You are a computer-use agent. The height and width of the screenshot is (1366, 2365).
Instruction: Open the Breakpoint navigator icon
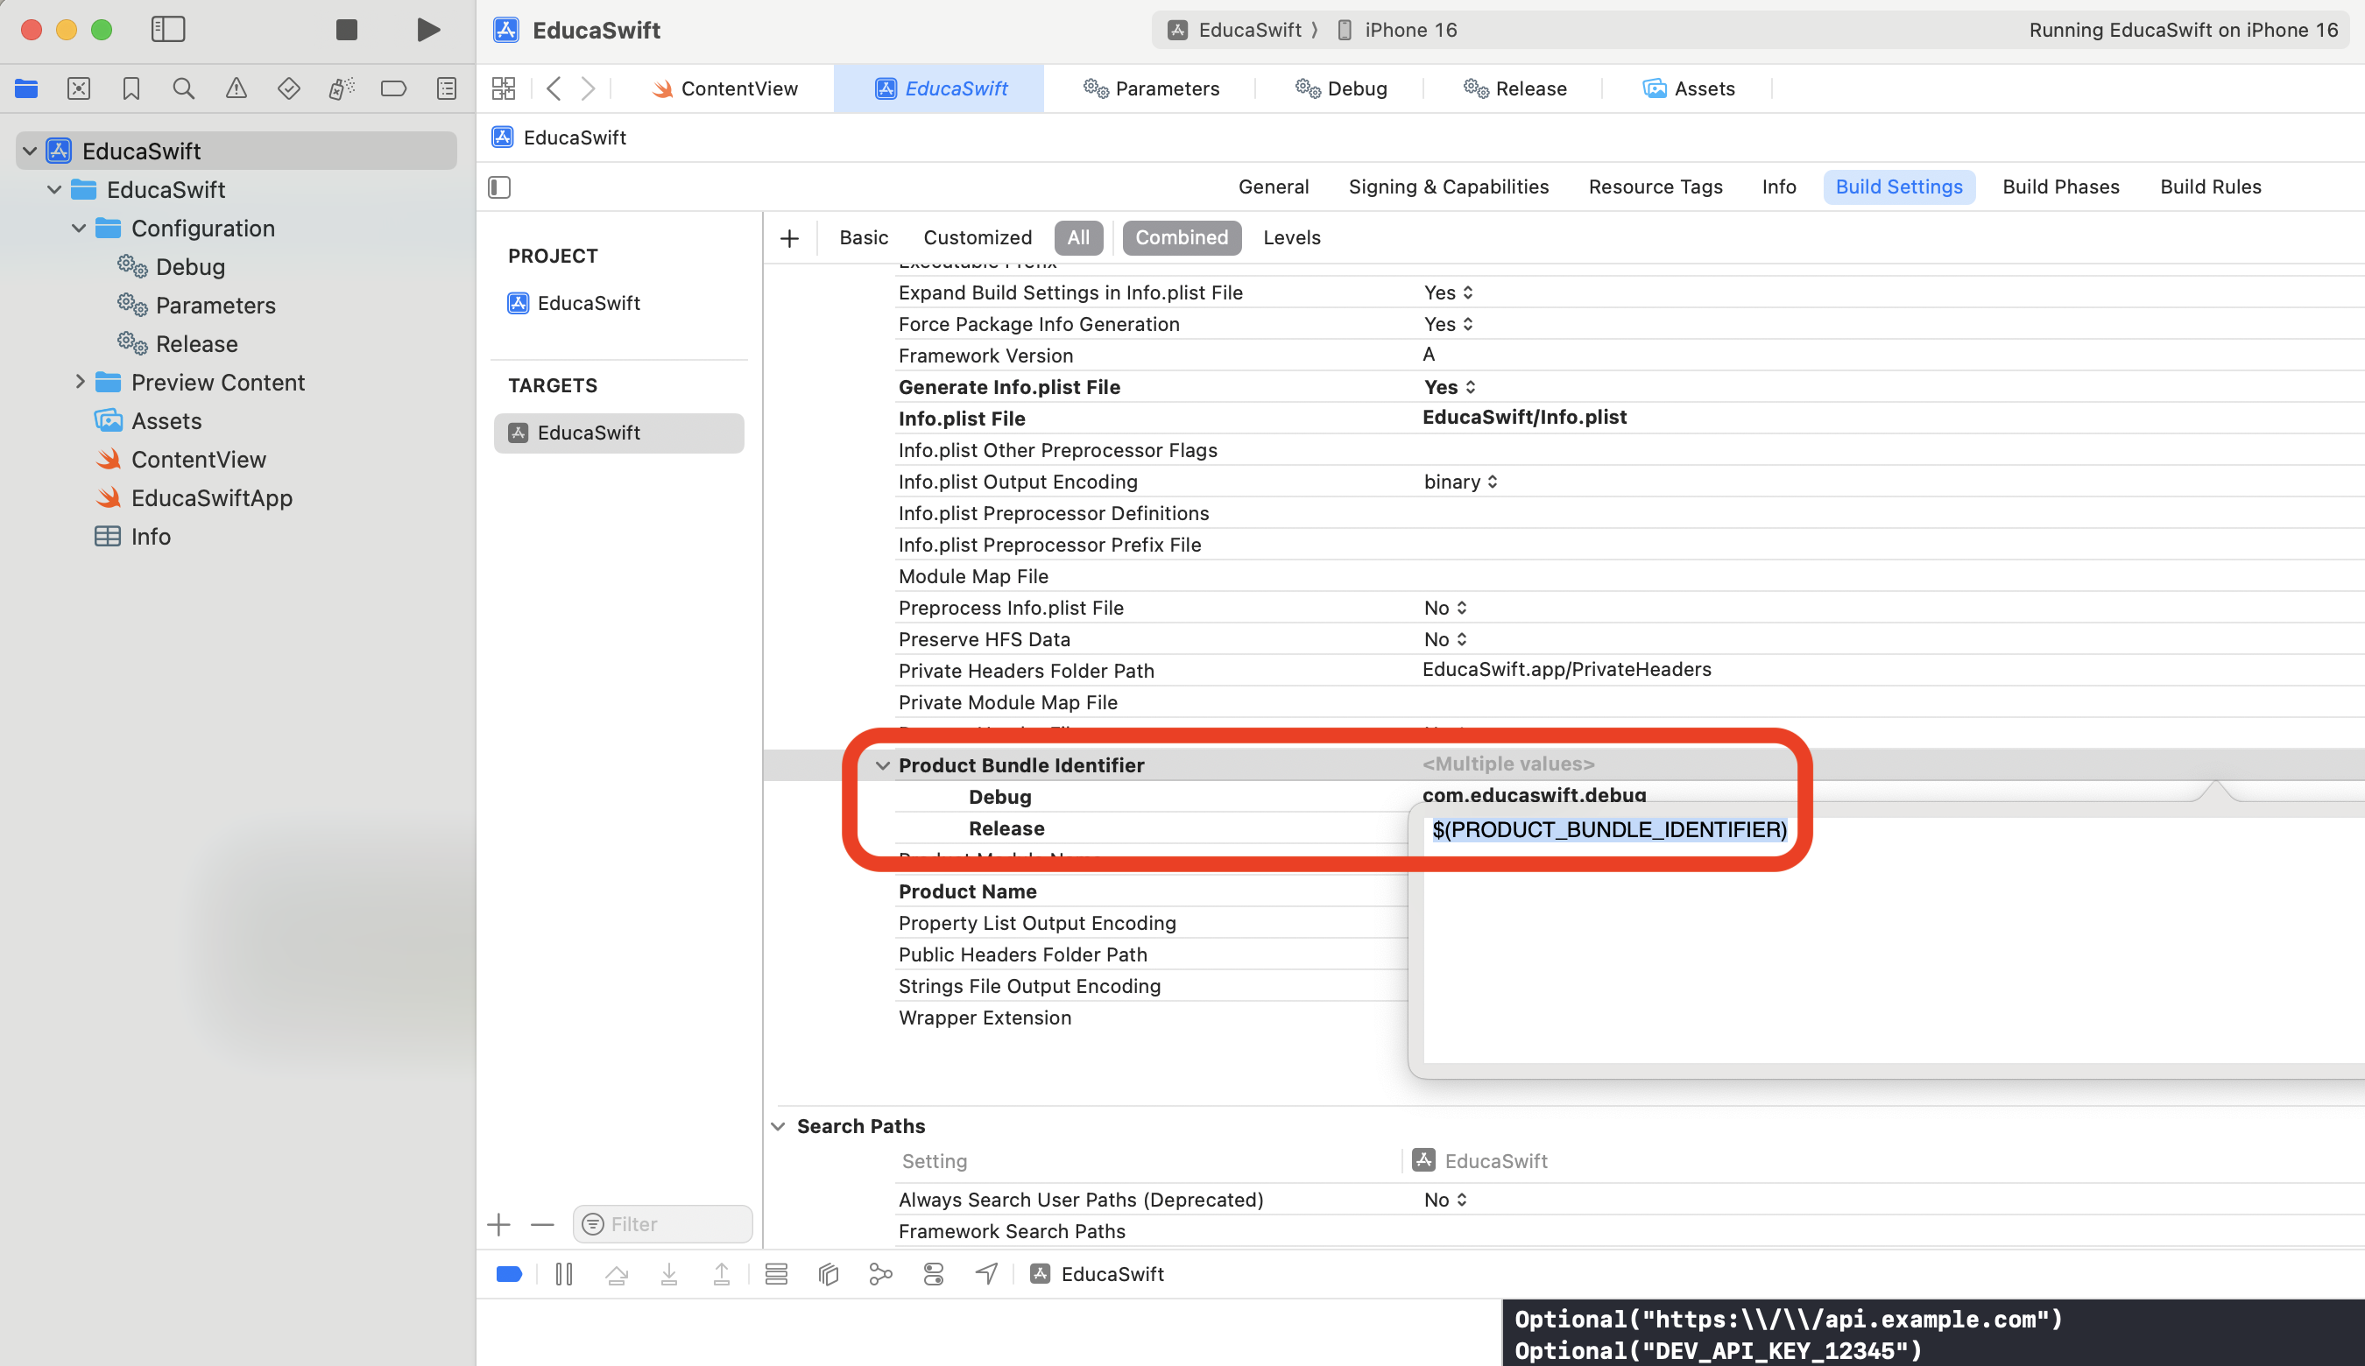pos(394,89)
